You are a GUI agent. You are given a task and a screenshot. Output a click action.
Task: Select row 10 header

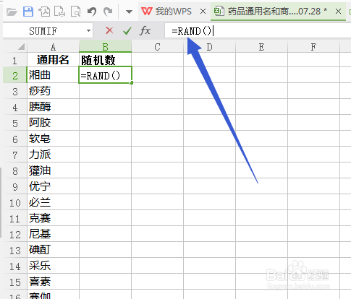[x=14, y=203]
